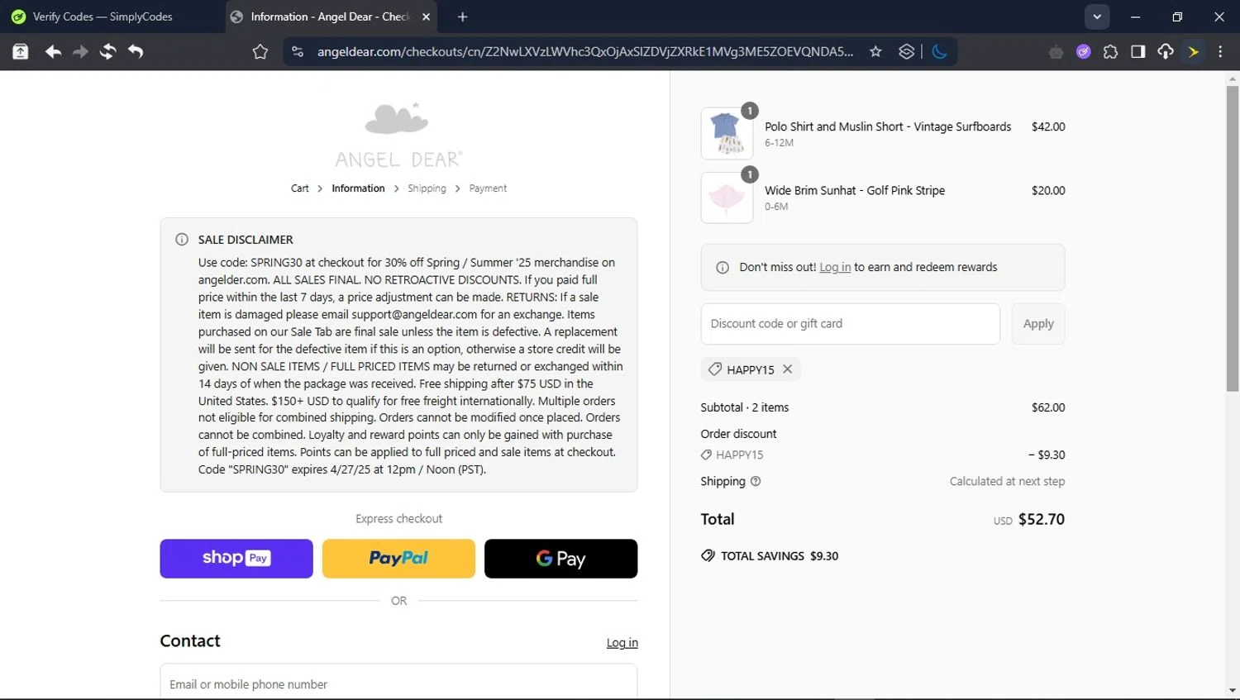Select the Information breadcrumb step
Screen dimensions: 1240x700
coord(358,188)
